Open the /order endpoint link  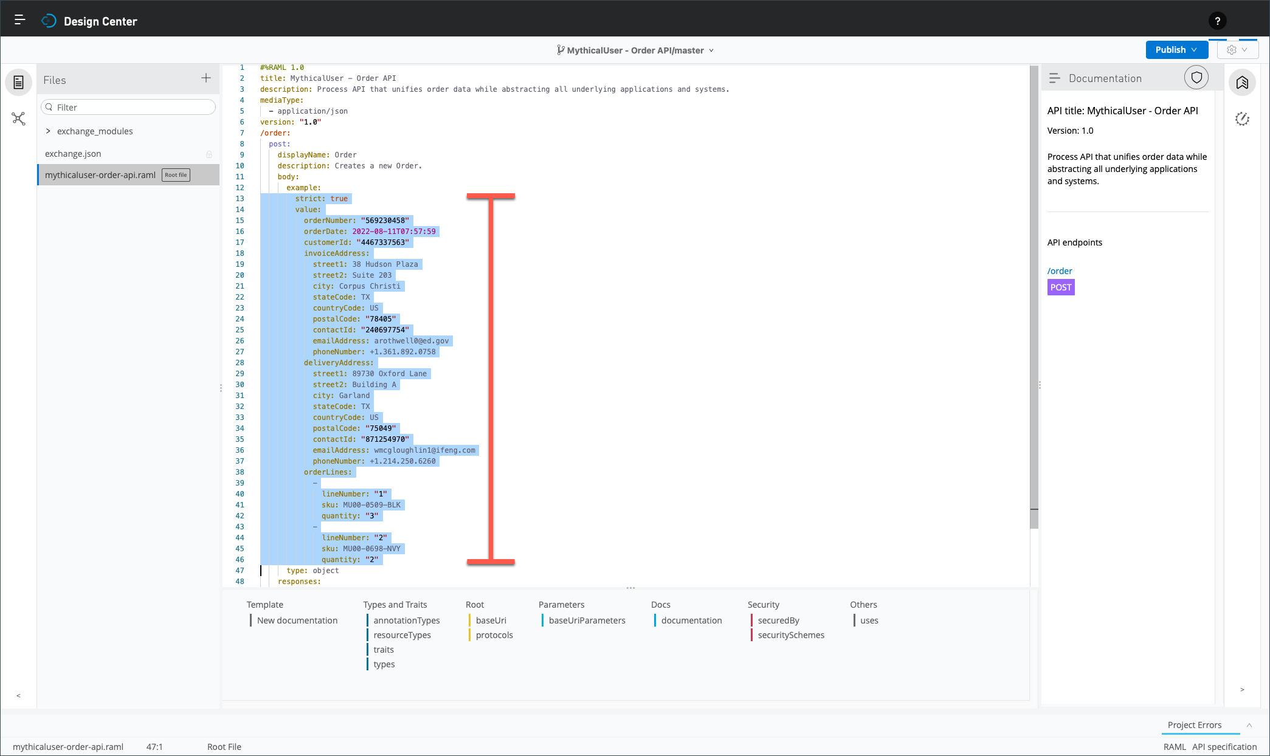coord(1060,271)
